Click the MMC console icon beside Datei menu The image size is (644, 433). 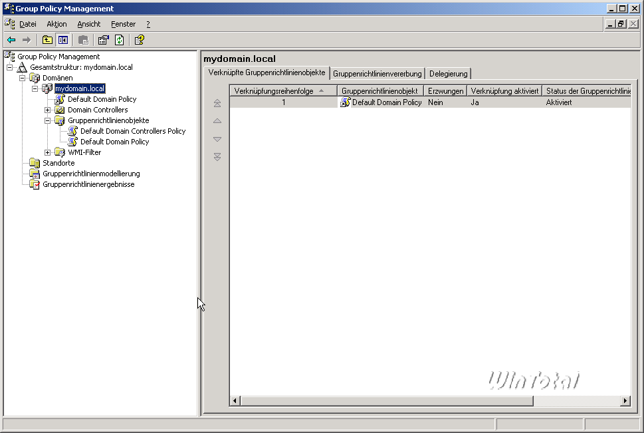9,24
